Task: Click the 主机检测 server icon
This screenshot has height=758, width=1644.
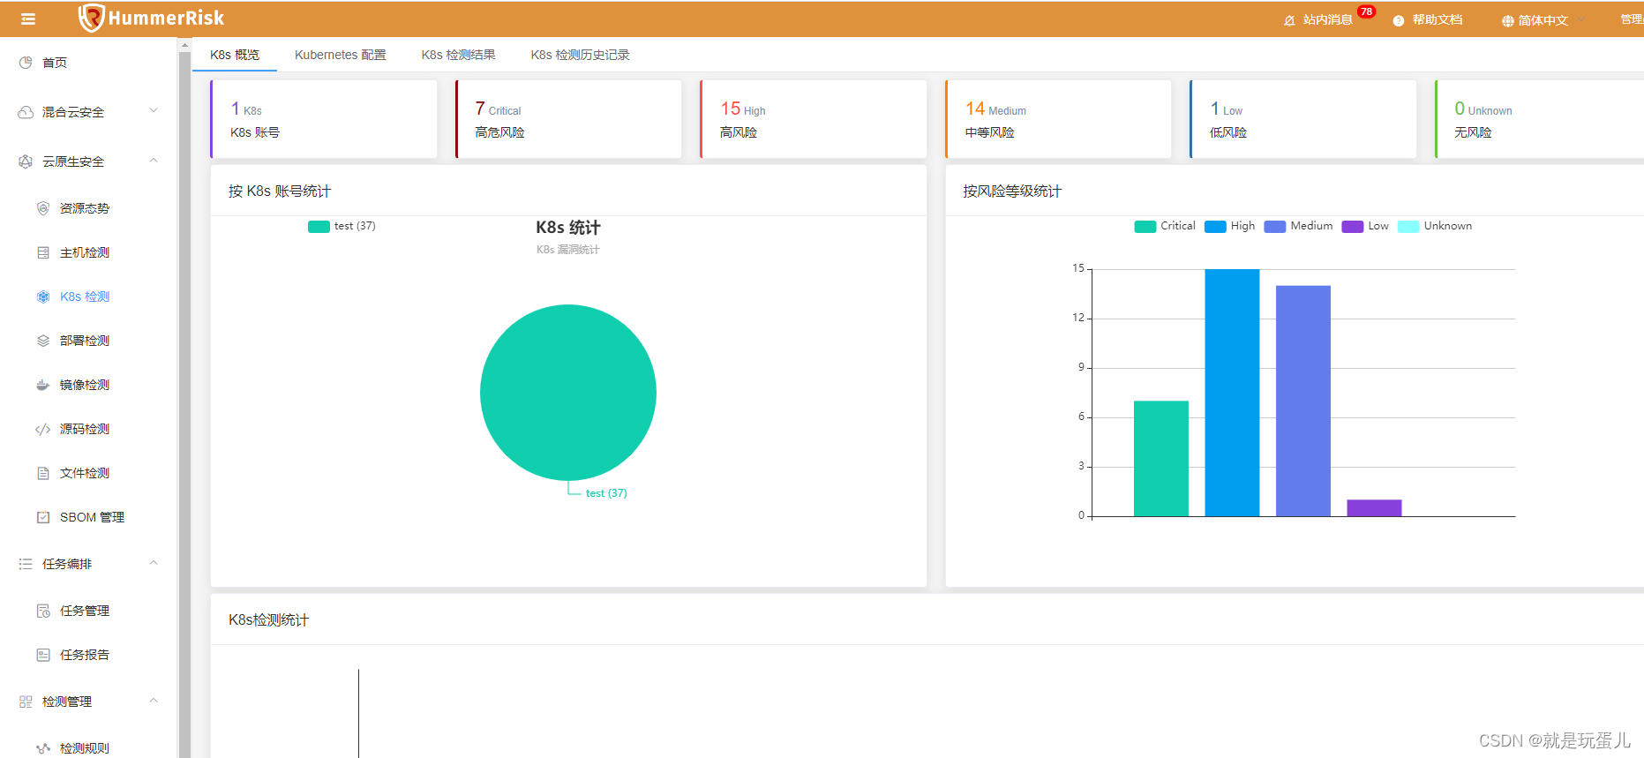Action: coord(43,252)
